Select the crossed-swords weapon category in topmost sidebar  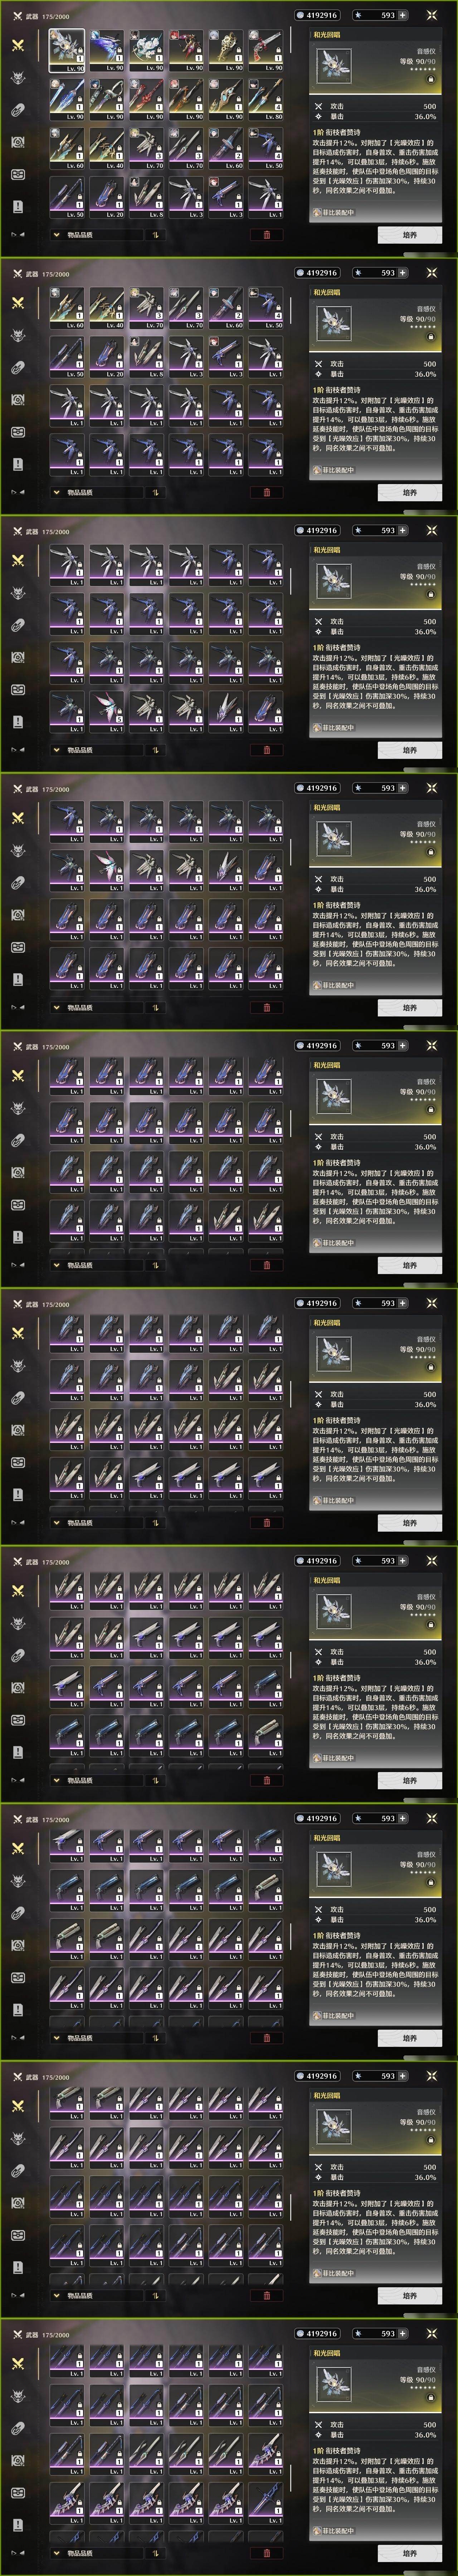click(18, 45)
